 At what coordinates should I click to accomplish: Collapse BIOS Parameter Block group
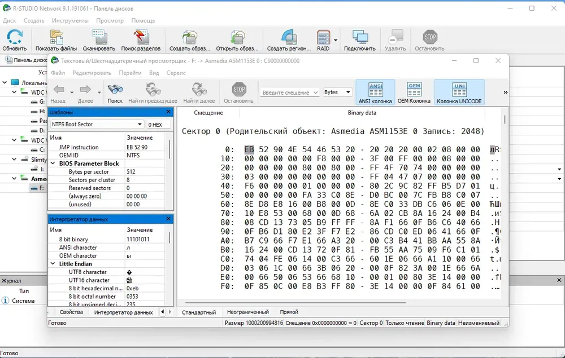[53, 163]
